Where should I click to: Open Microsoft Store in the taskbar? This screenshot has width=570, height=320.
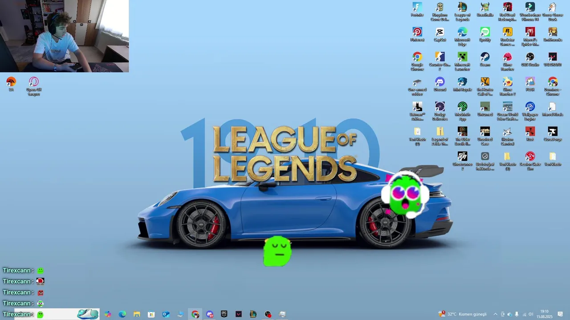[x=151, y=314]
